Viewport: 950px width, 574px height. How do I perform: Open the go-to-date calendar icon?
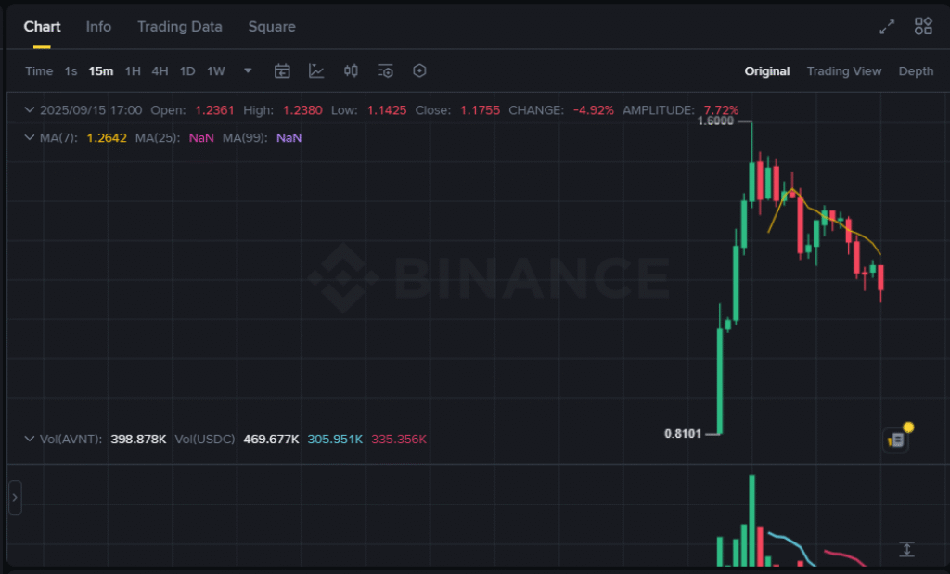tap(282, 71)
